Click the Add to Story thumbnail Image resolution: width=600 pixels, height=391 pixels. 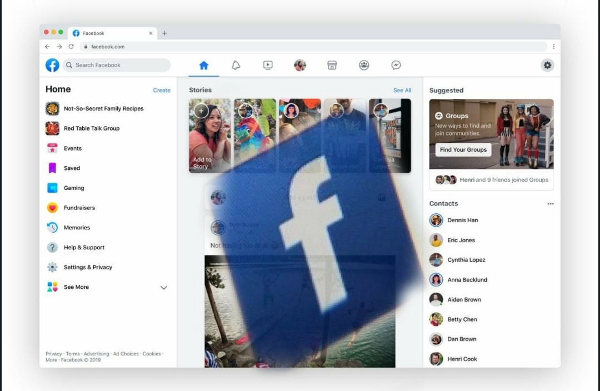209,136
